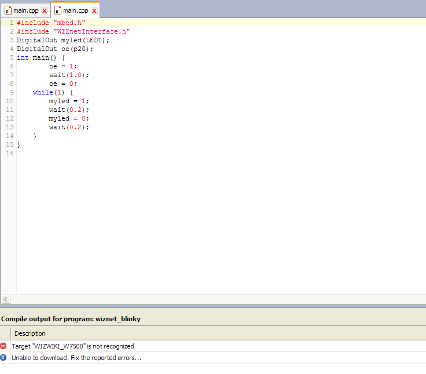Select the highlighted main.cpp tab
Viewport: 426px width, 374px height.
tap(76, 10)
